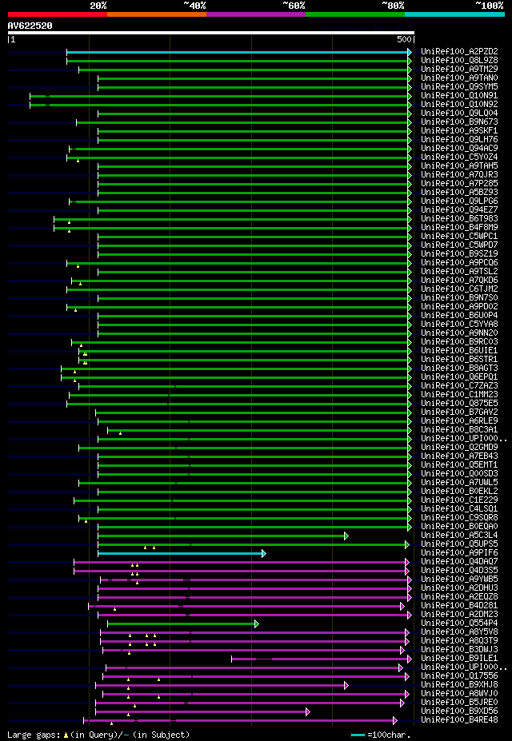
Task: Click the UniRef100_Q4DAQ7 label
Action: coord(459,562)
